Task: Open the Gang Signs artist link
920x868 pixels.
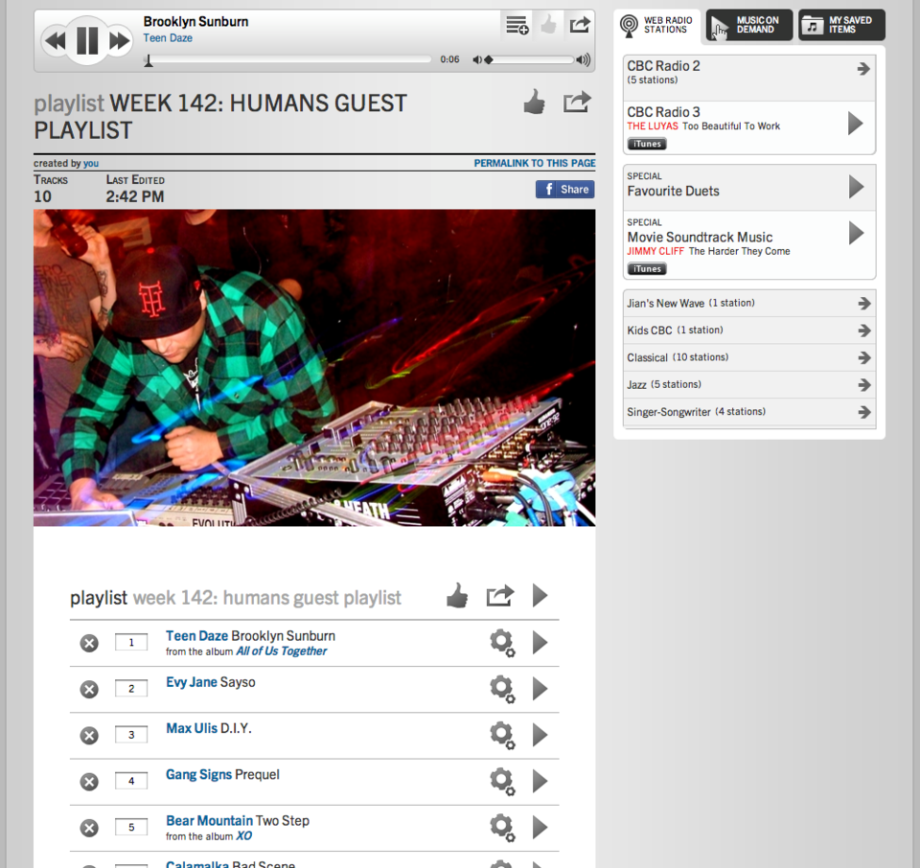Action: coord(199,775)
